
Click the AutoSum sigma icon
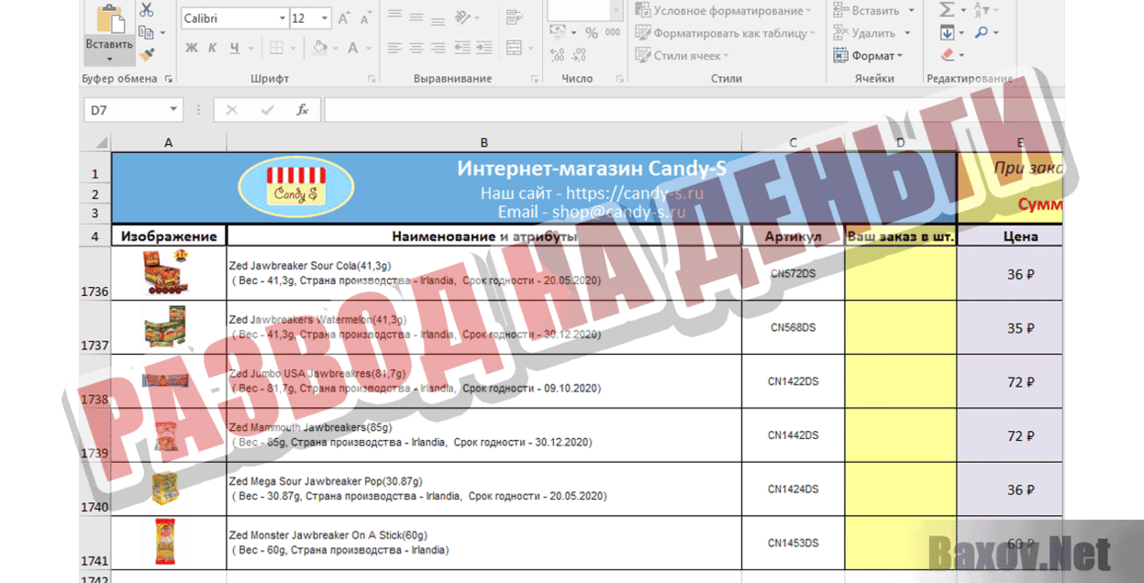[x=947, y=10]
